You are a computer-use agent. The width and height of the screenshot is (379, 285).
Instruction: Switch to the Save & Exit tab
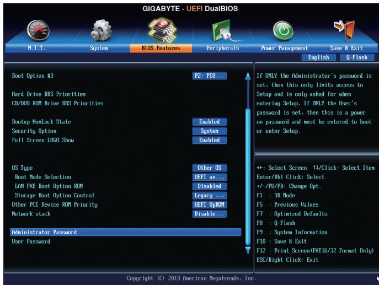tap(346, 48)
